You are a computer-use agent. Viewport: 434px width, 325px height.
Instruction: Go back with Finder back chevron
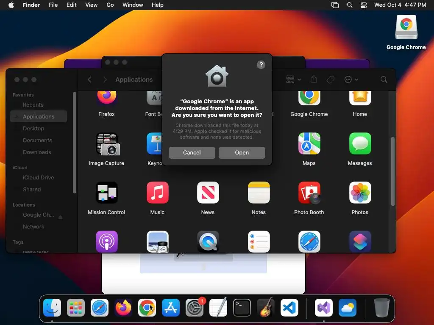tap(89, 80)
